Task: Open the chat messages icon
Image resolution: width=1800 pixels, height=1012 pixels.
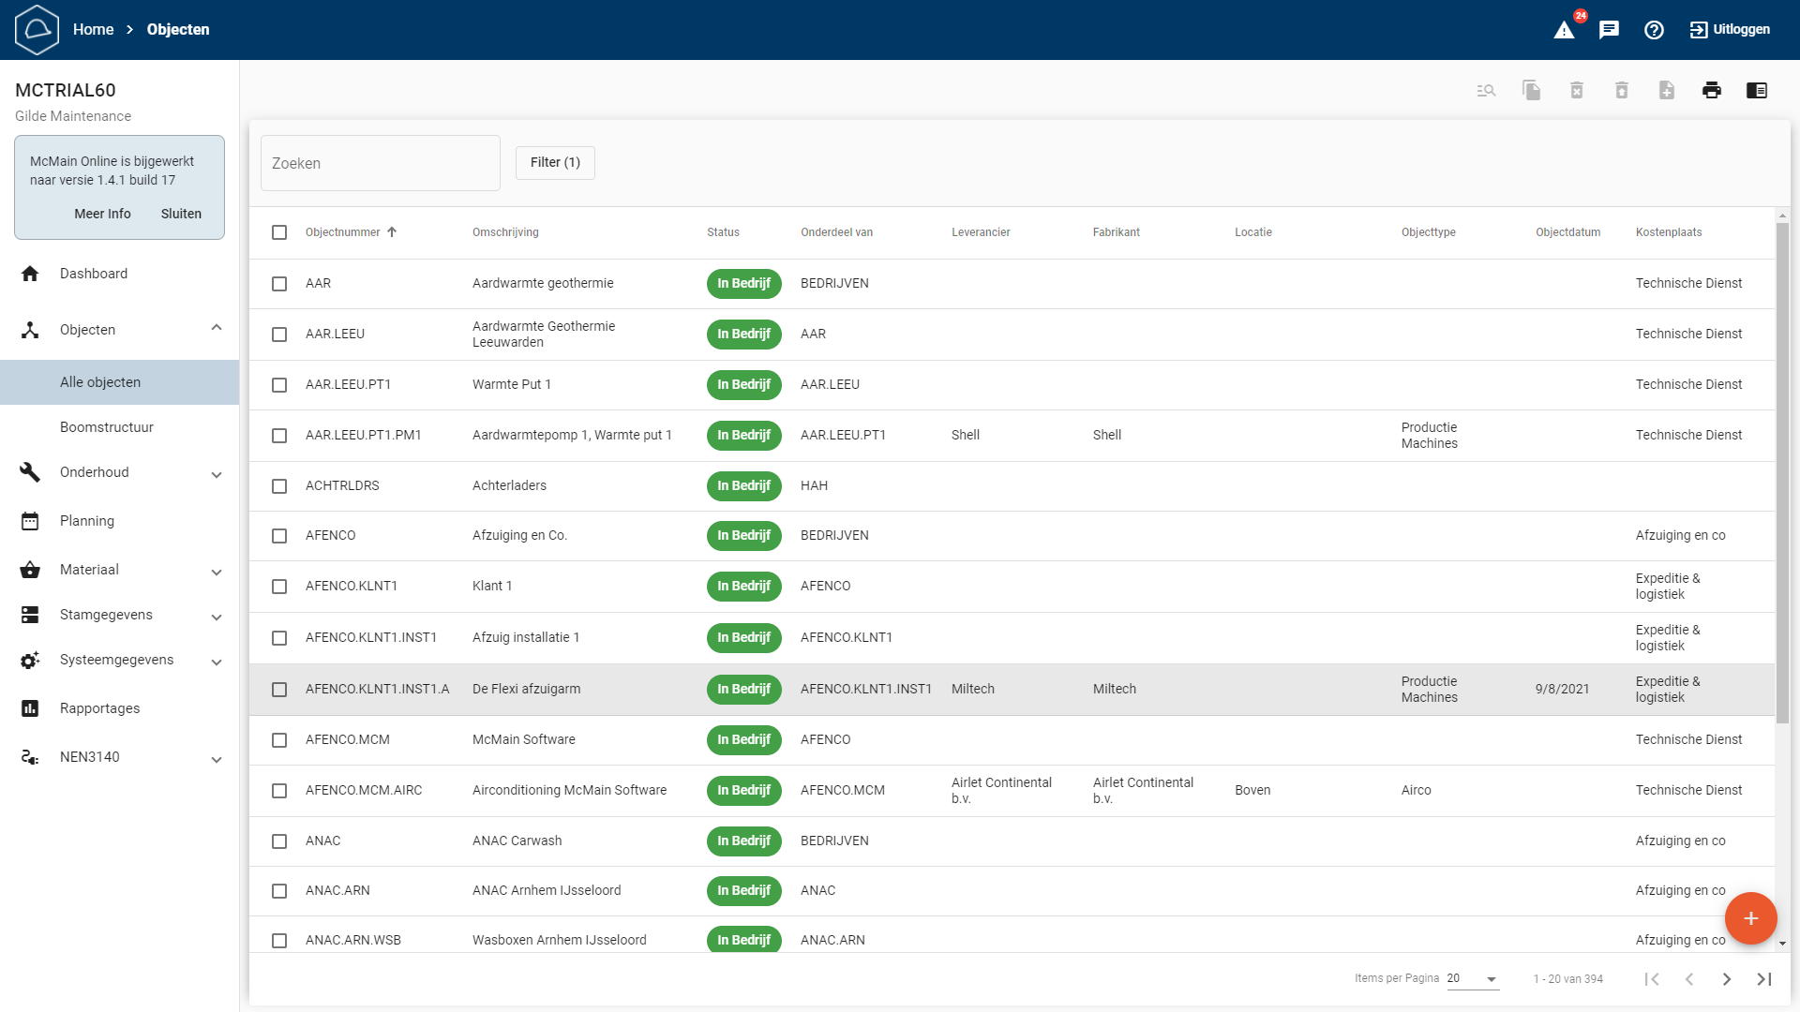Action: tap(1609, 30)
